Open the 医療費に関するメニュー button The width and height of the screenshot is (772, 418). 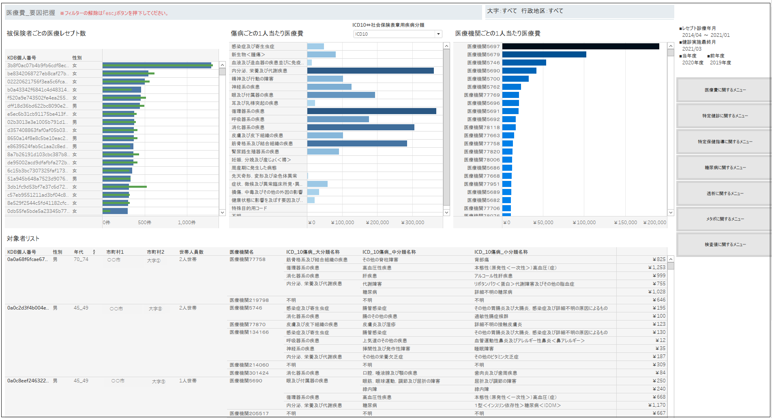click(x=725, y=90)
